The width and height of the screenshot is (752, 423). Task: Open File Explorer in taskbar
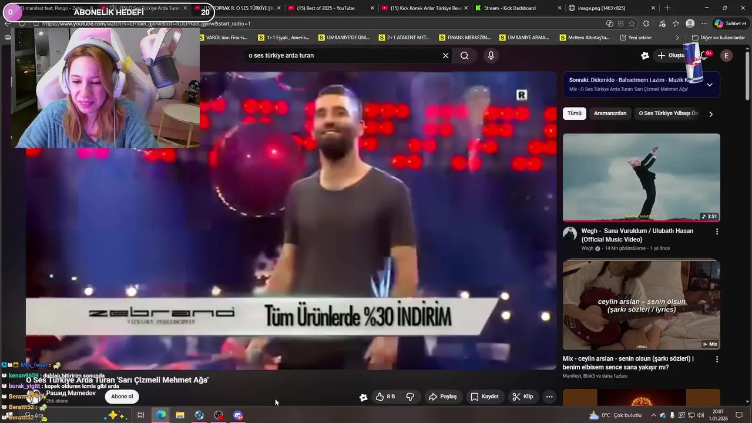click(180, 415)
